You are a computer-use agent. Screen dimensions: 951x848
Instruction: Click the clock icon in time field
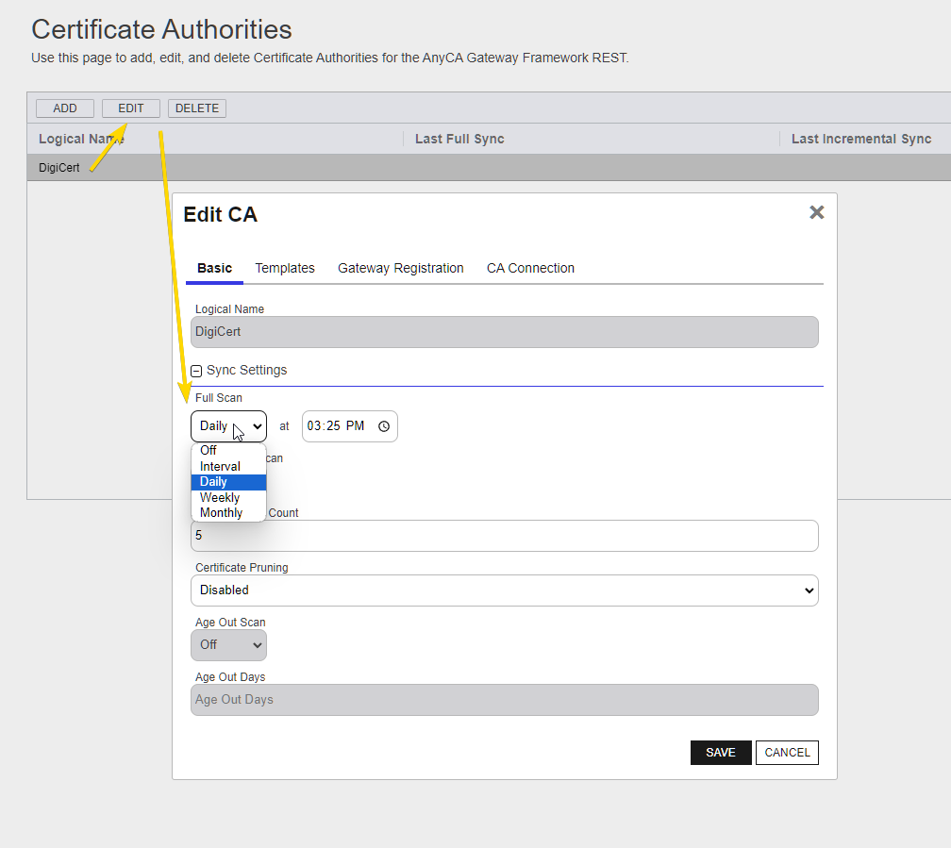pyautogui.click(x=383, y=426)
